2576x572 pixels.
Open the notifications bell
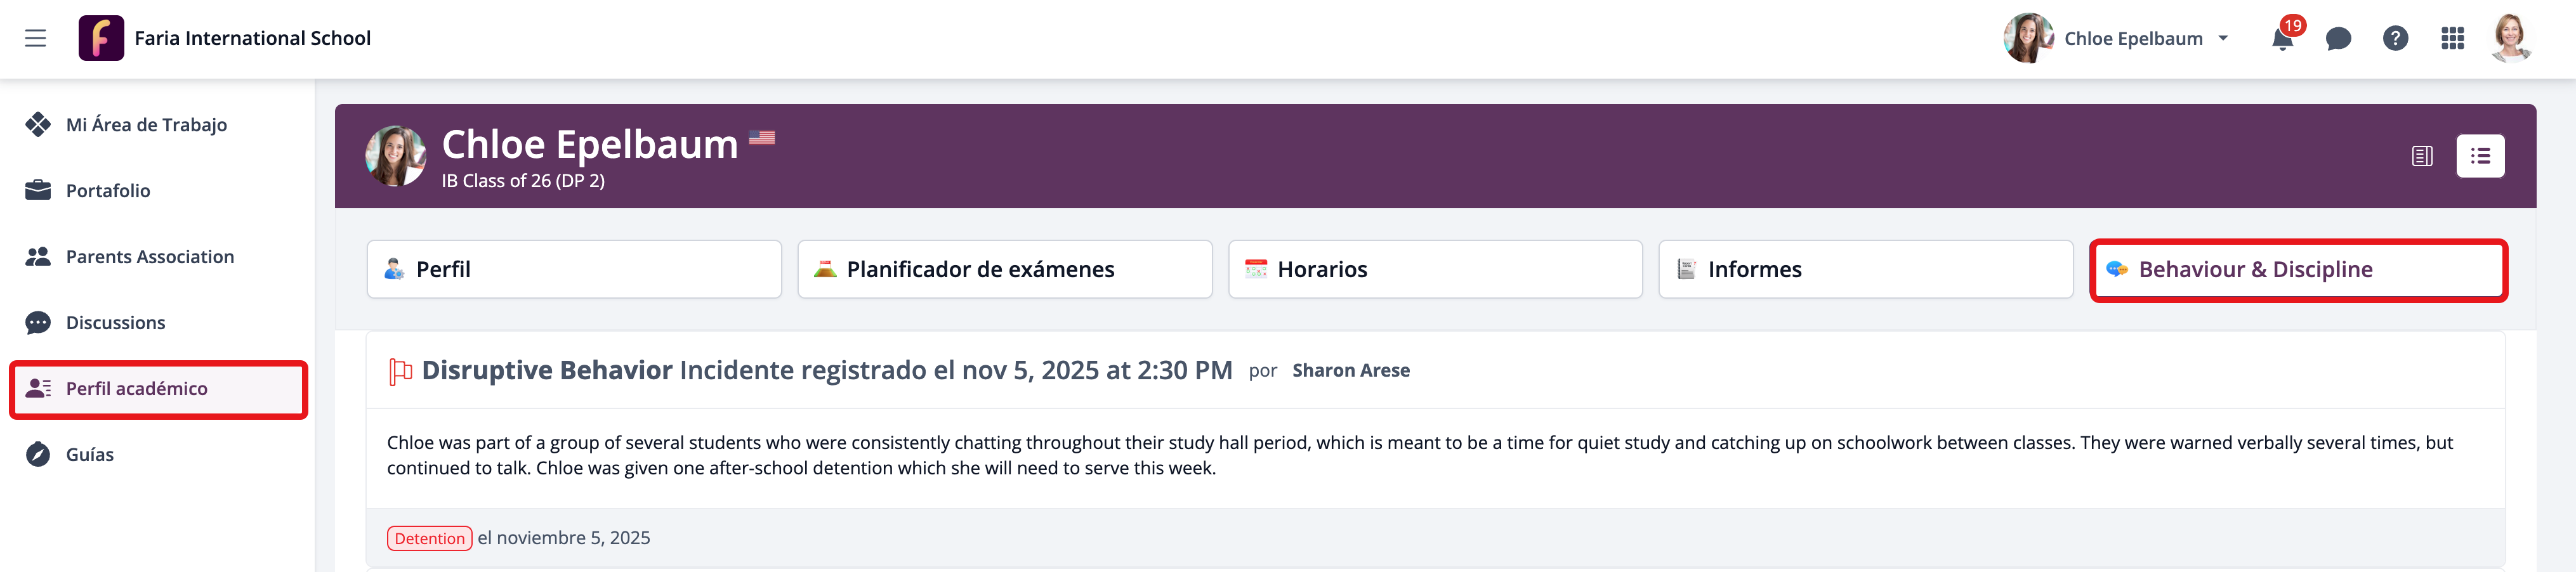pyautogui.click(x=2282, y=39)
